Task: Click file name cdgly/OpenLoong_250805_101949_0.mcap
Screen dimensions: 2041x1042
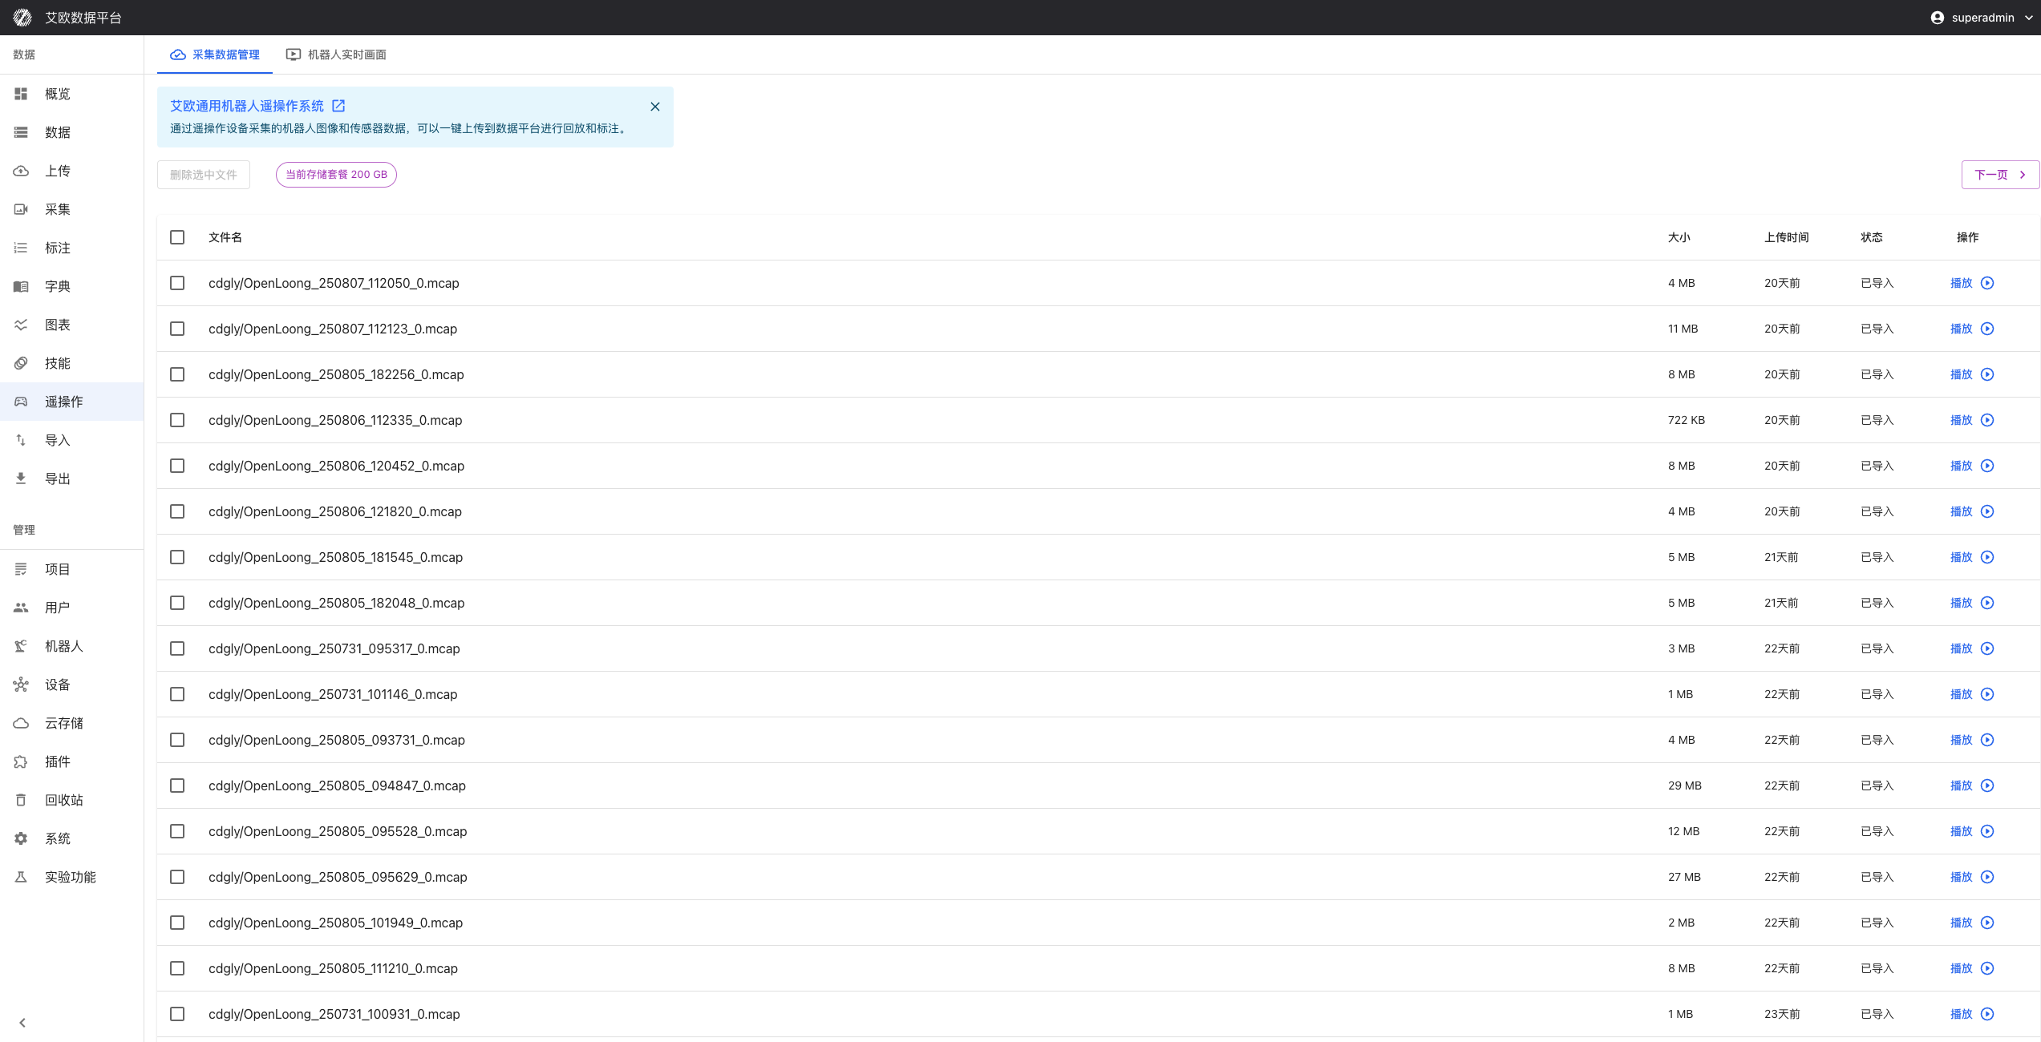Action: click(x=335, y=923)
